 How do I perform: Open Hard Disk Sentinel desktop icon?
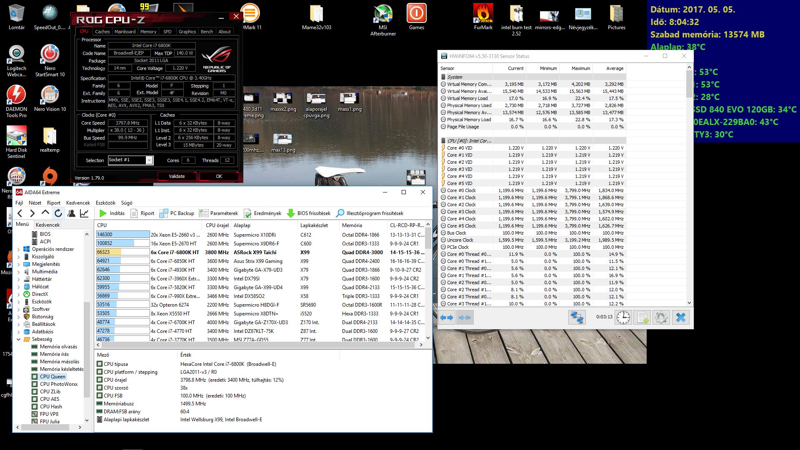[x=17, y=142]
